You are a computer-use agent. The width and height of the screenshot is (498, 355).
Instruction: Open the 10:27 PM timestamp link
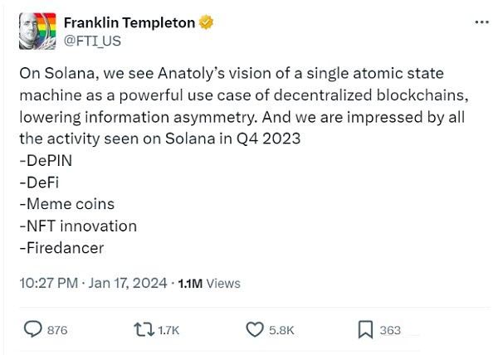49,283
